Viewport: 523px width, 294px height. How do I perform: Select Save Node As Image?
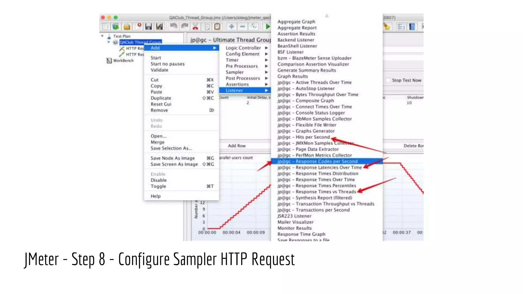(182, 158)
